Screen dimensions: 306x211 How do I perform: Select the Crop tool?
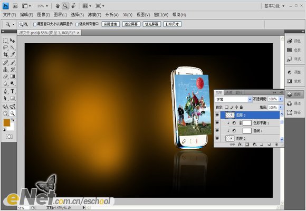coord(5,54)
